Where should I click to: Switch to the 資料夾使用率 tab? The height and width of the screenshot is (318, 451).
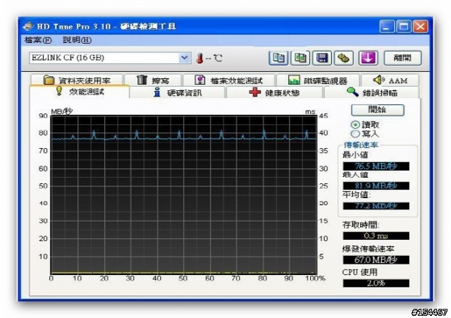(77, 80)
